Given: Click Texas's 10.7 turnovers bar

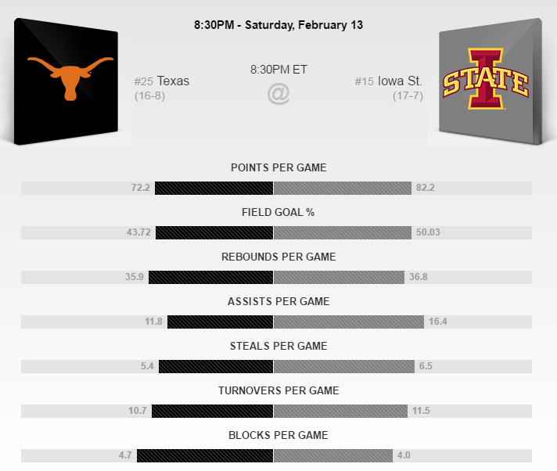Looking at the screenshot, I should click(213, 411).
